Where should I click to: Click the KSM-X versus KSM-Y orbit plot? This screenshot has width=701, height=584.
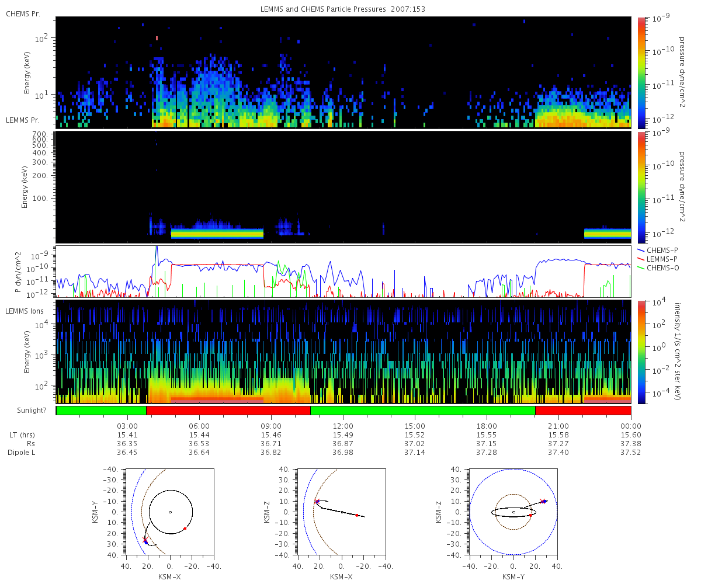170,512
